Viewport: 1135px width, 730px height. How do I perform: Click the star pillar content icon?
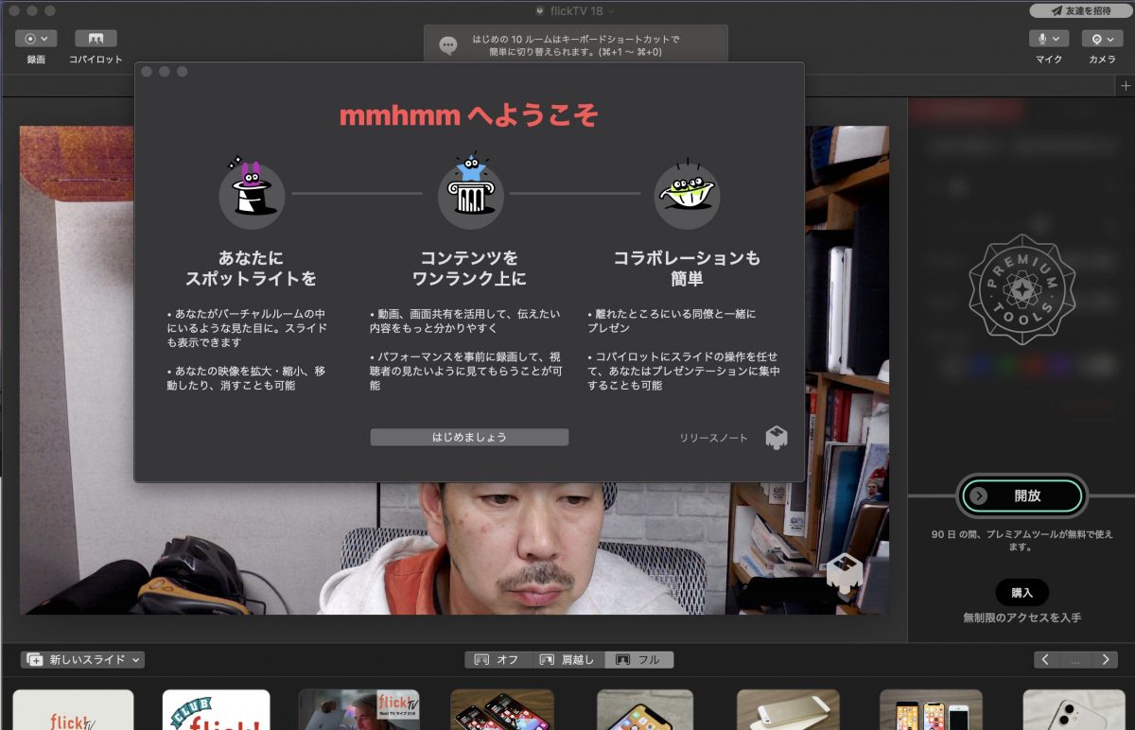(470, 190)
